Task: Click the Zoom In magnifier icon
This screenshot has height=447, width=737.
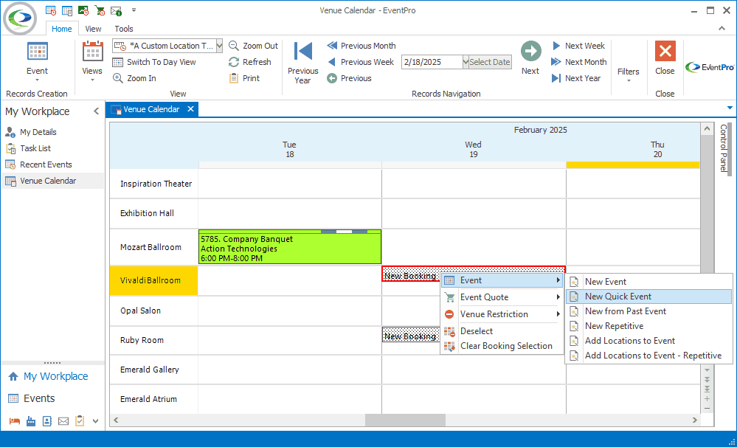Action: pyautogui.click(x=118, y=78)
